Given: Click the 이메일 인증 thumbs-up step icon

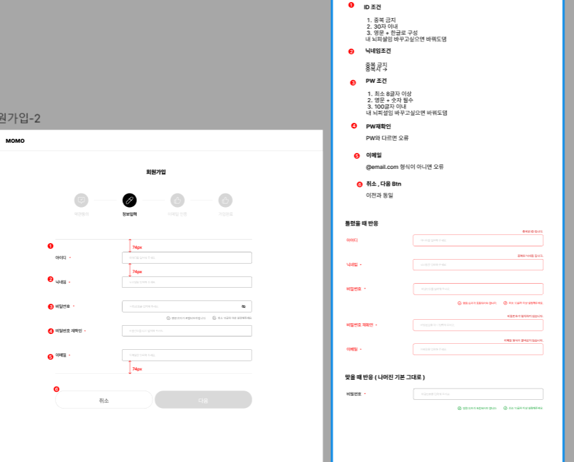Looking at the screenshot, I should pyautogui.click(x=178, y=200).
